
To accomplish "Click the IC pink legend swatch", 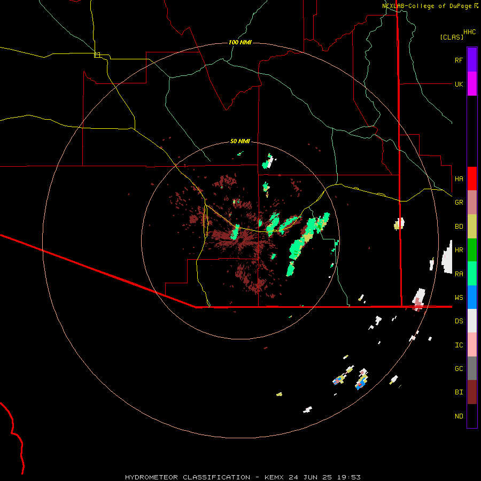I will tap(472, 345).
